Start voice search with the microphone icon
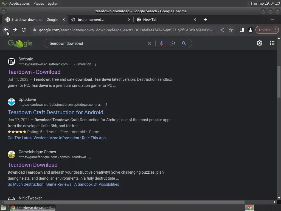281x211 pixels. pyautogui.click(x=161, y=43)
